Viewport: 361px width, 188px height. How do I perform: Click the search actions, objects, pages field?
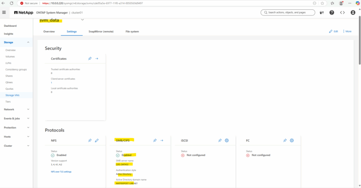tap(288, 12)
